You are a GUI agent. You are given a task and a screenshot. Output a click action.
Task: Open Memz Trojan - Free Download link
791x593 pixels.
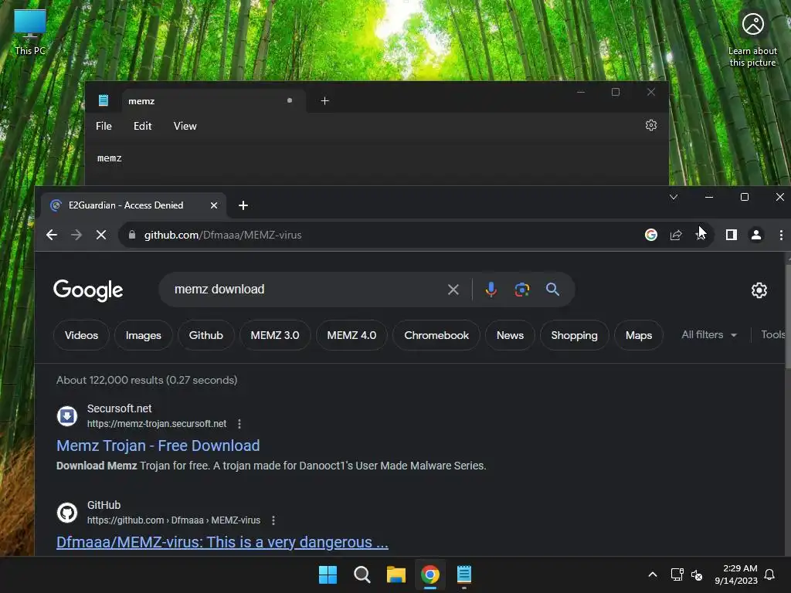(158, 446)
